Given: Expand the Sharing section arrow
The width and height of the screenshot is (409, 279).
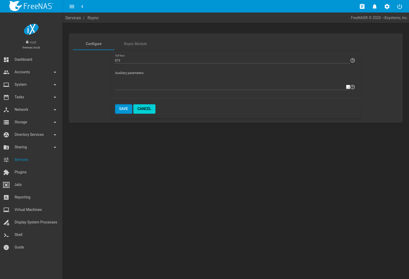Looking at the screenshot, I should coord(55,147).
